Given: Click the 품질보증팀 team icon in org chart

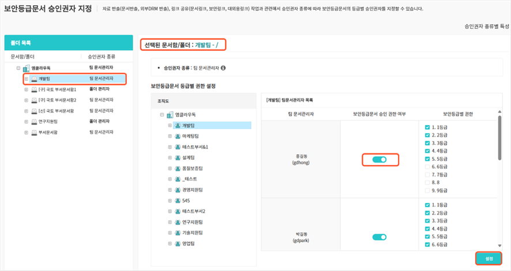Looking at the screenshot, I should pyautogui.click(x=177, y=168).
